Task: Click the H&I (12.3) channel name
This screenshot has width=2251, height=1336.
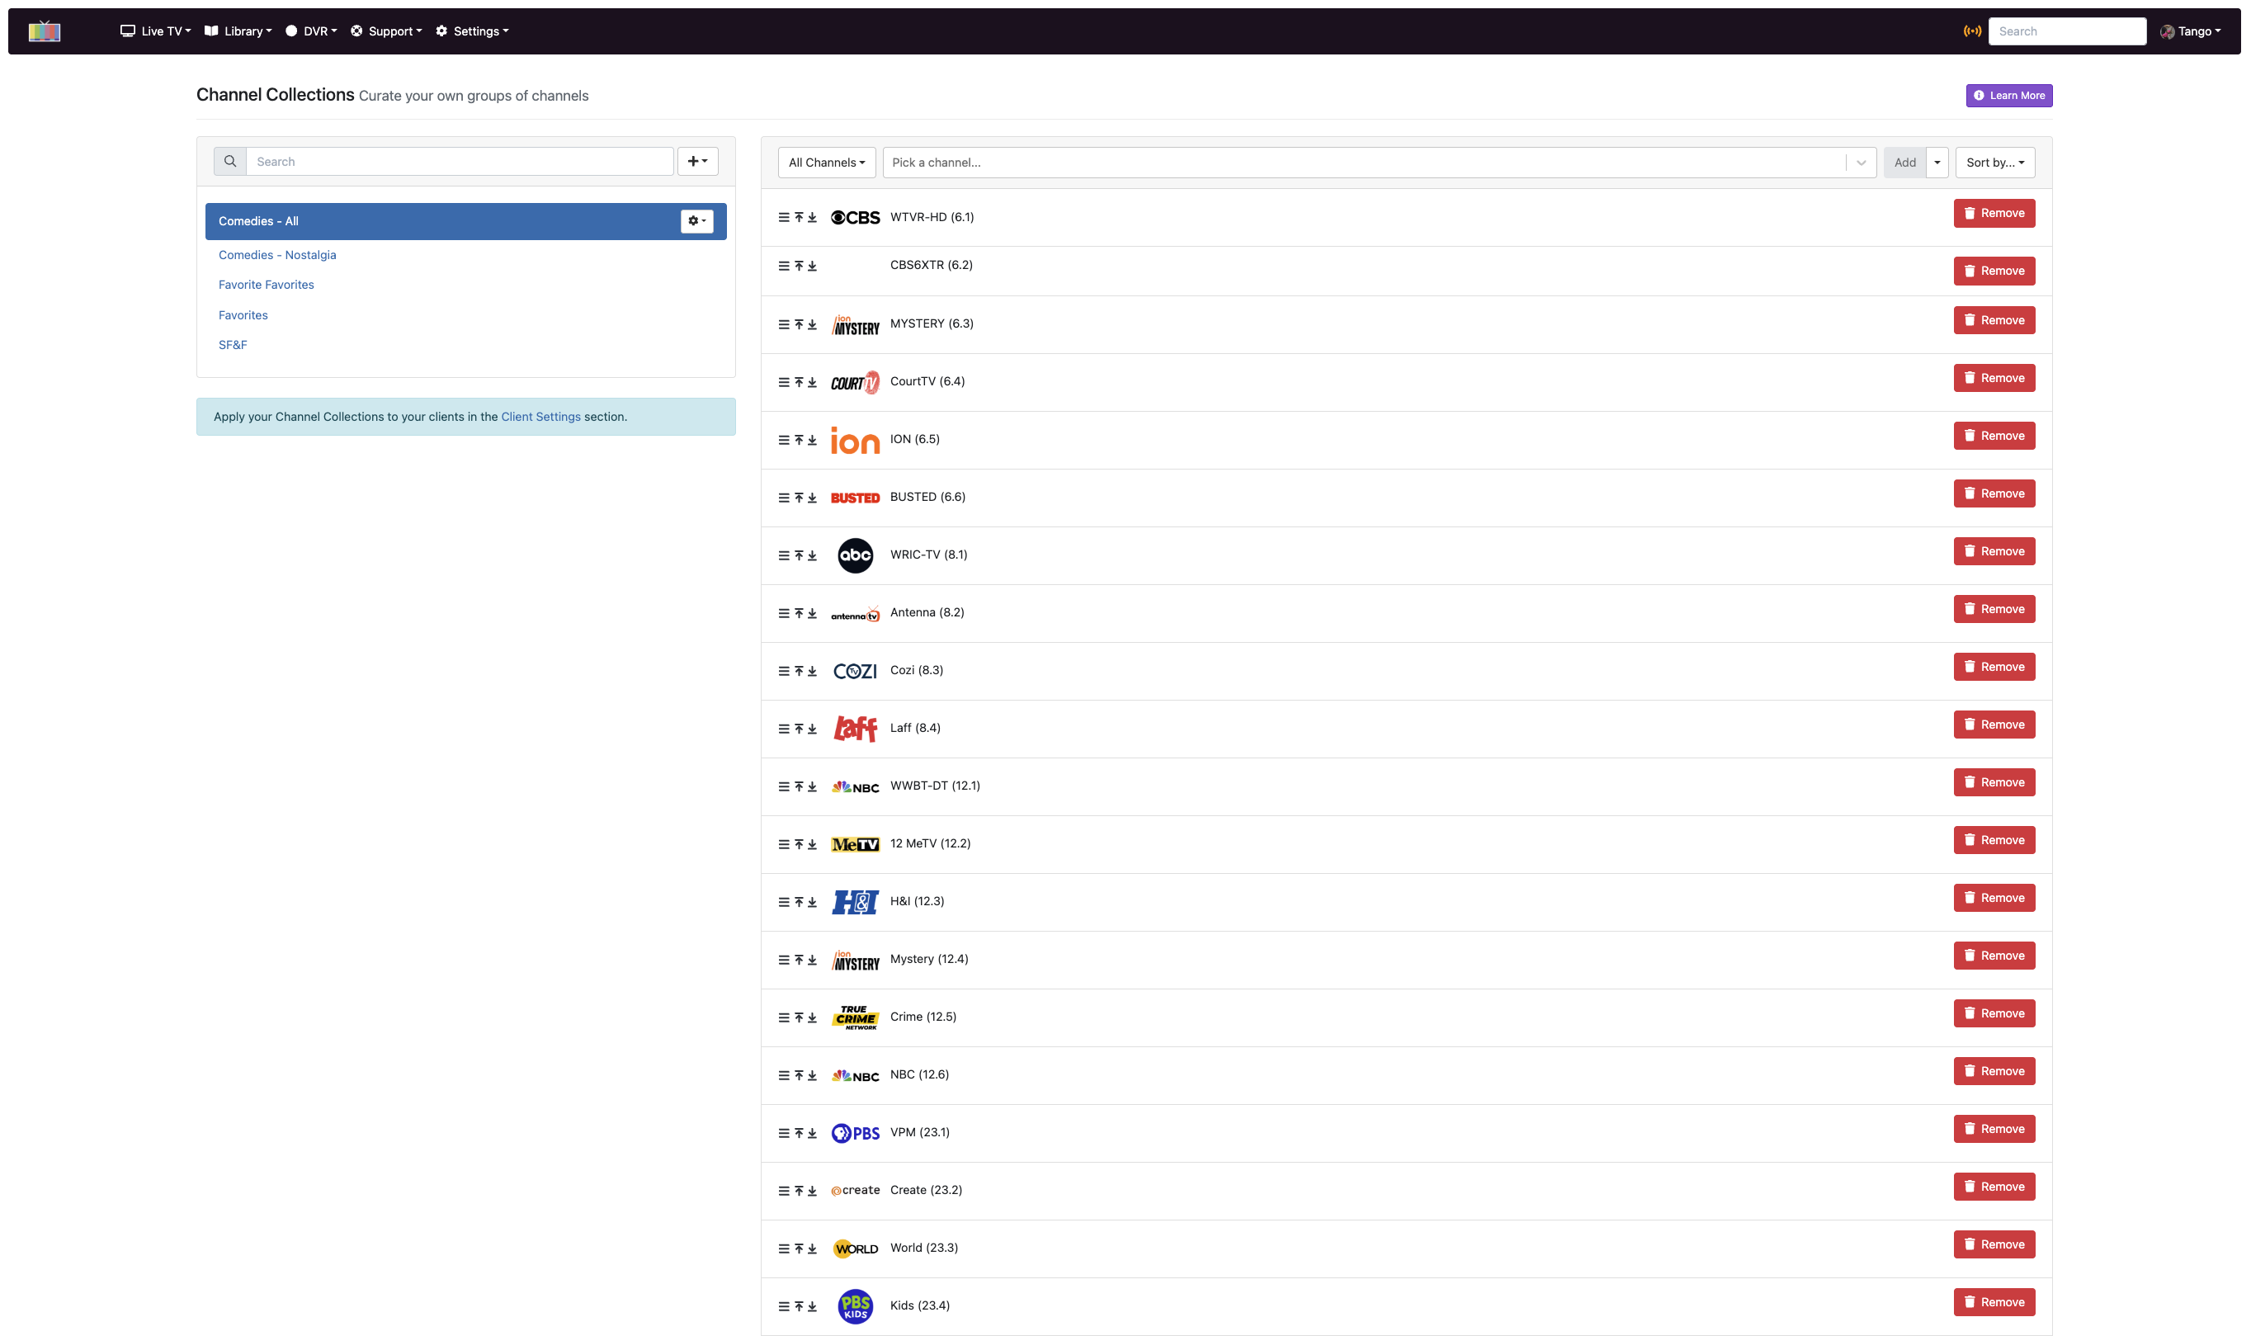Action: (917, 901)
